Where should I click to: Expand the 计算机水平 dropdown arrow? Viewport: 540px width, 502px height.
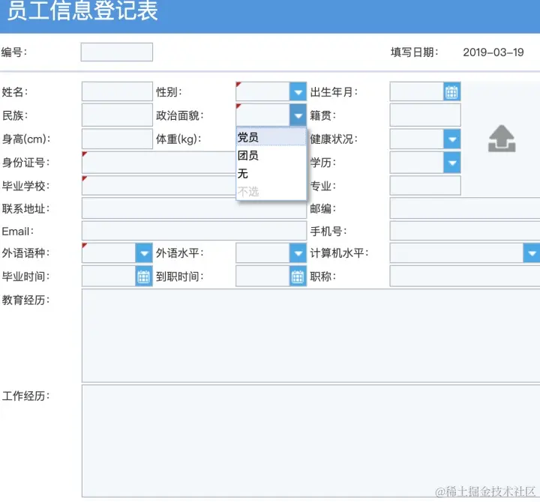(532, 253)
